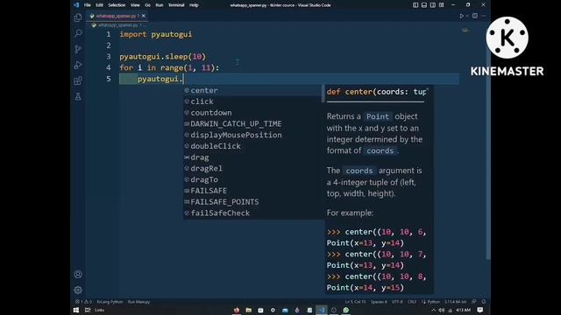Select the countdown suggestion
This screenshot has width=561, height=315.
[x=252, y=113]
